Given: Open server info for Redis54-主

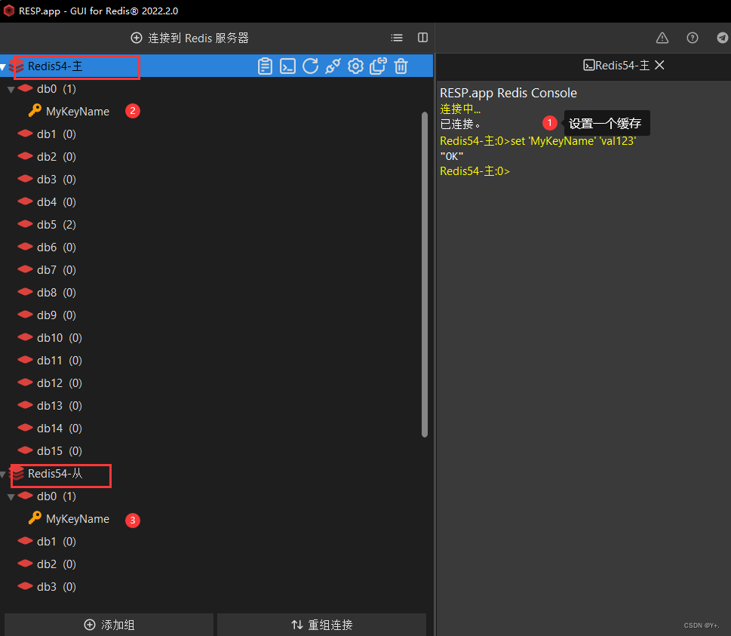Looking at the screenshot, I should coord(265,66).
